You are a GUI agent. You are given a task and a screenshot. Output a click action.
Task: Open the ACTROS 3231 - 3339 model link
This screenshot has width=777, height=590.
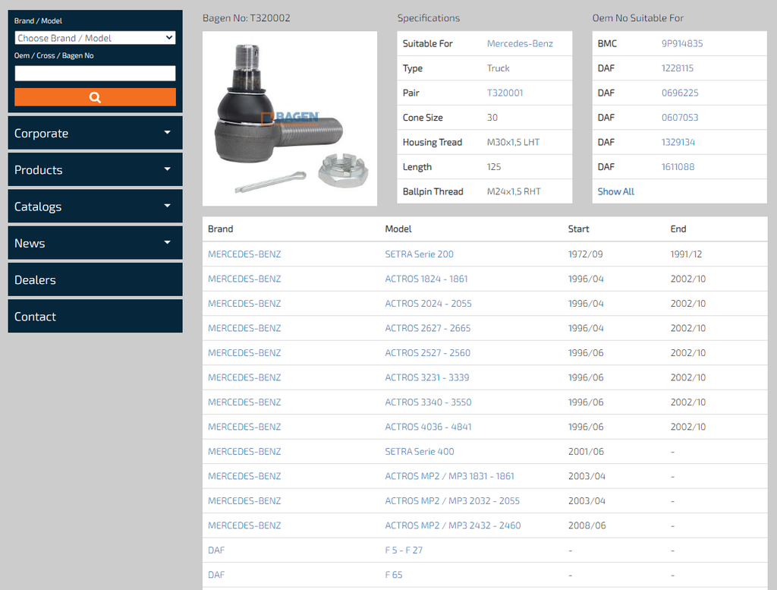427,377
